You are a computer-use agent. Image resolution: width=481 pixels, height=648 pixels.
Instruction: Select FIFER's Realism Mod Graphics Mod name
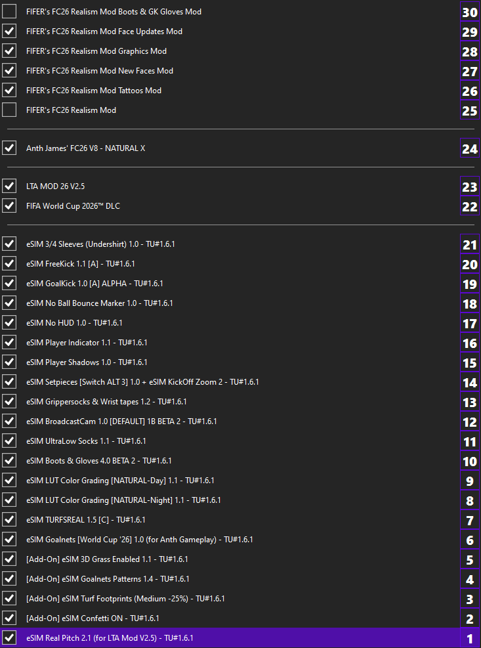click(x=96, y=51)
